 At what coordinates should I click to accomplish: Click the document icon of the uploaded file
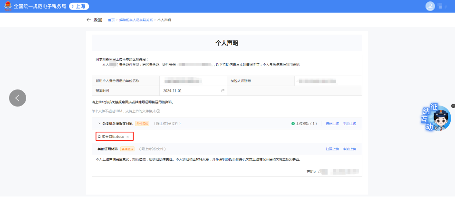(x=99, y=137)
